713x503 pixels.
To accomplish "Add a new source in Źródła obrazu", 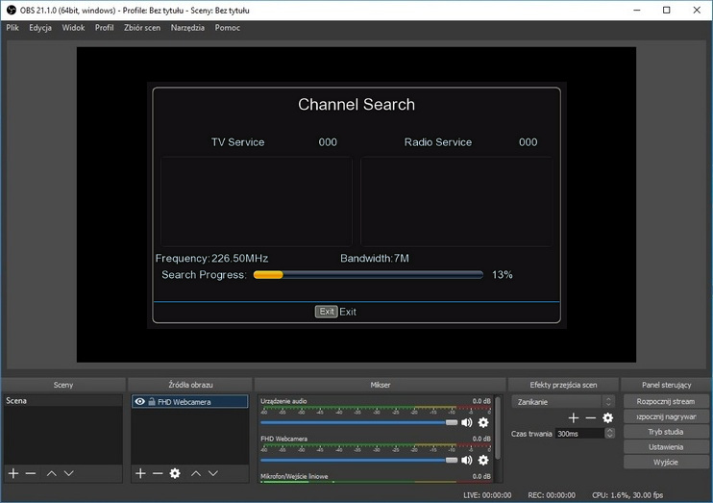I will (x=140, y=473).
